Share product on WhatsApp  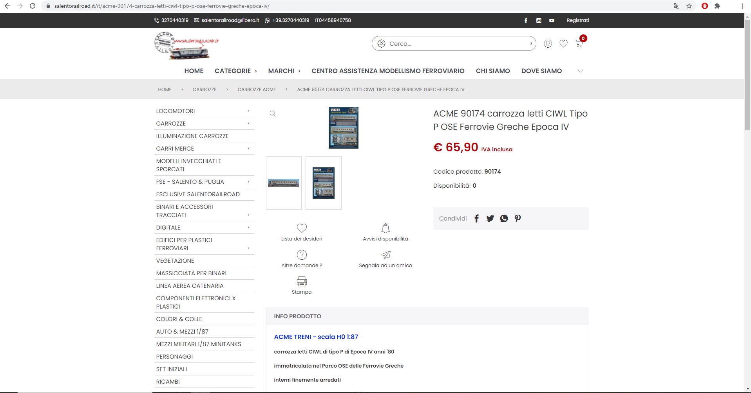(504, 218)
